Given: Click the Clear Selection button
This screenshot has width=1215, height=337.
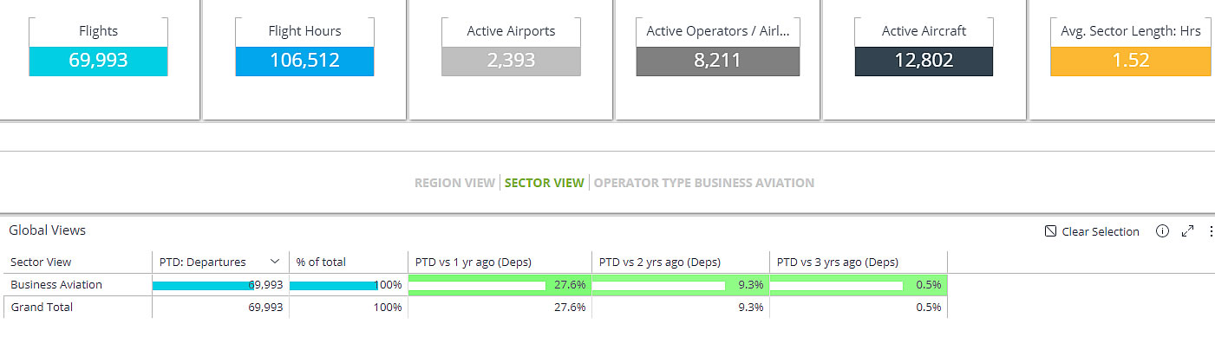Looking at the screenshot, I should pos(1092,231).
